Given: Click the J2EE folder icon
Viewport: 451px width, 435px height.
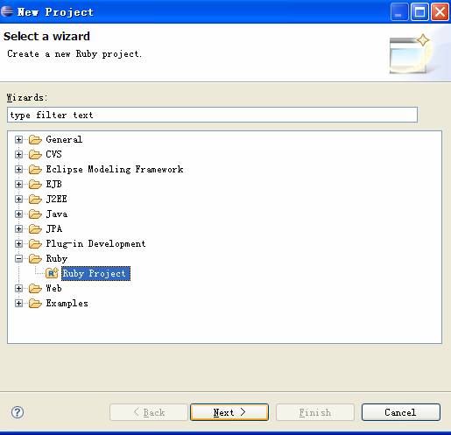Looking at the screenshot, I should click(x=35, y=200).
